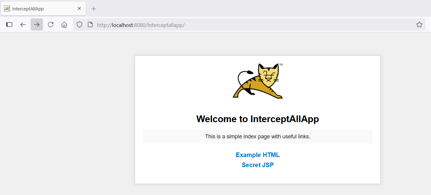Click the Welcome to InterceptAllApp heading
The image size is (431, 195).
258,119
